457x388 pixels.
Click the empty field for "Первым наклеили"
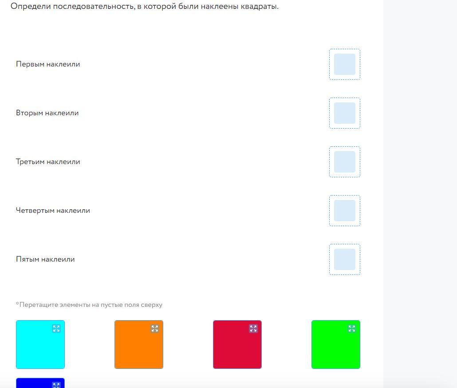(x=345, y=64)
